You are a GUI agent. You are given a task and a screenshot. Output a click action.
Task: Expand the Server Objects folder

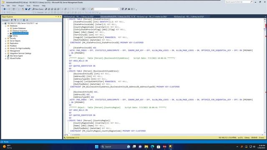click(x=5, y=41)
